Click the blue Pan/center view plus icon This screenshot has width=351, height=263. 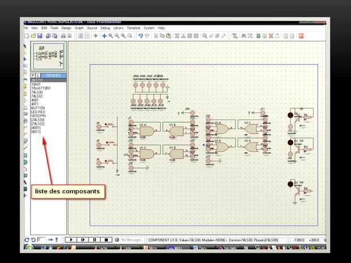[x=104, y=36]
